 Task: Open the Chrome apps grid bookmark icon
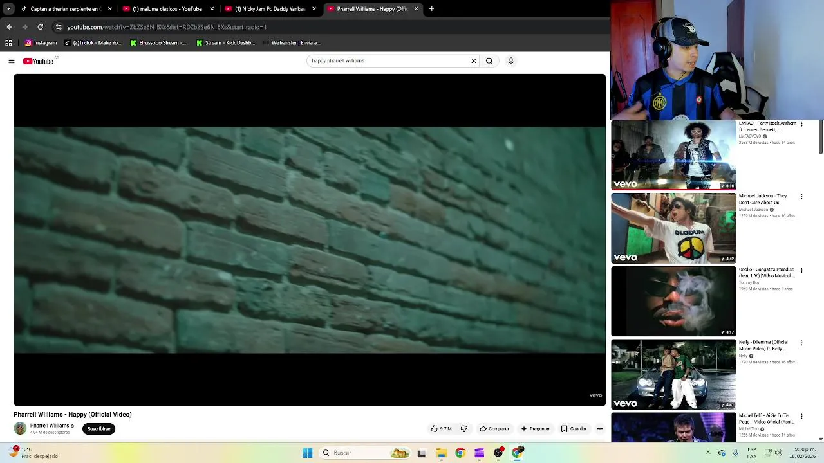8,43
